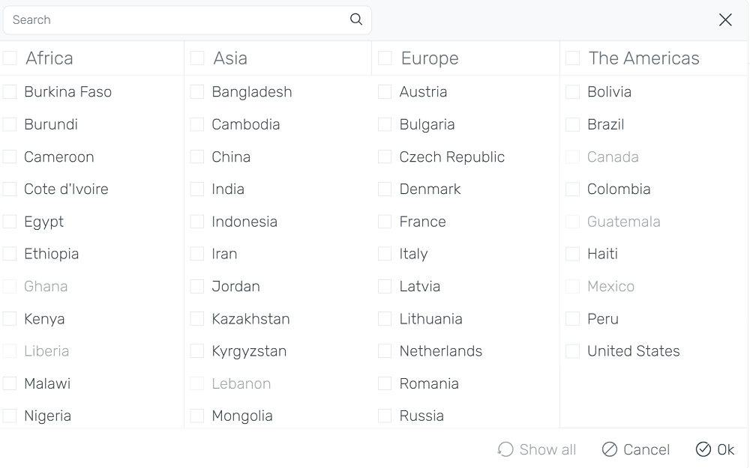Screen dimensions: 750x468
Task: Select Cote d'Ivoire in Africa list
Action: 10,189
